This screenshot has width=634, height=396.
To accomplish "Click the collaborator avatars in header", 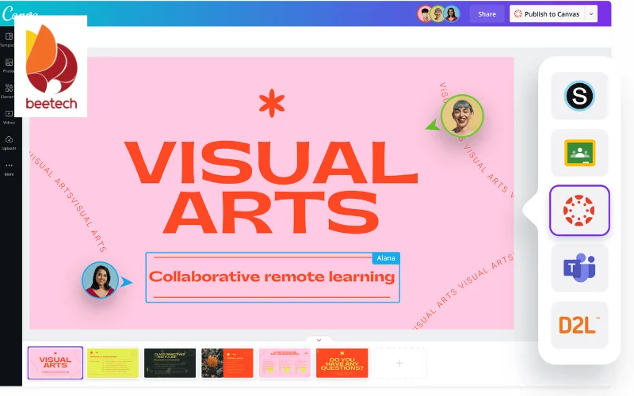I will point(438,13).
